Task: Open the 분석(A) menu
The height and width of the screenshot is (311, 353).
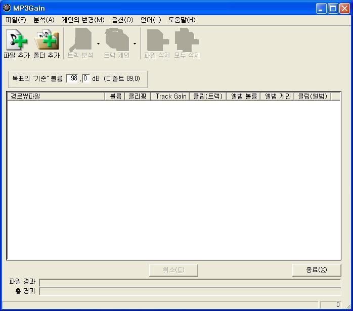Action: [44, 20]
